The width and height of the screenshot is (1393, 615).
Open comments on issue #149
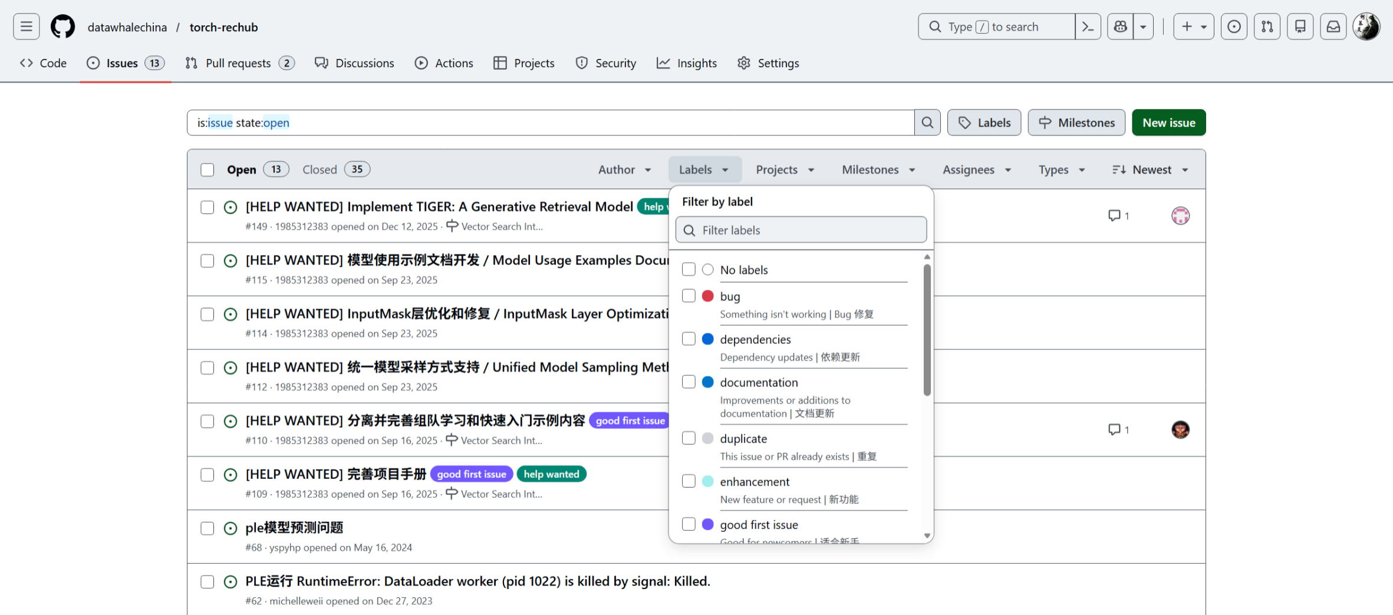1118,216
